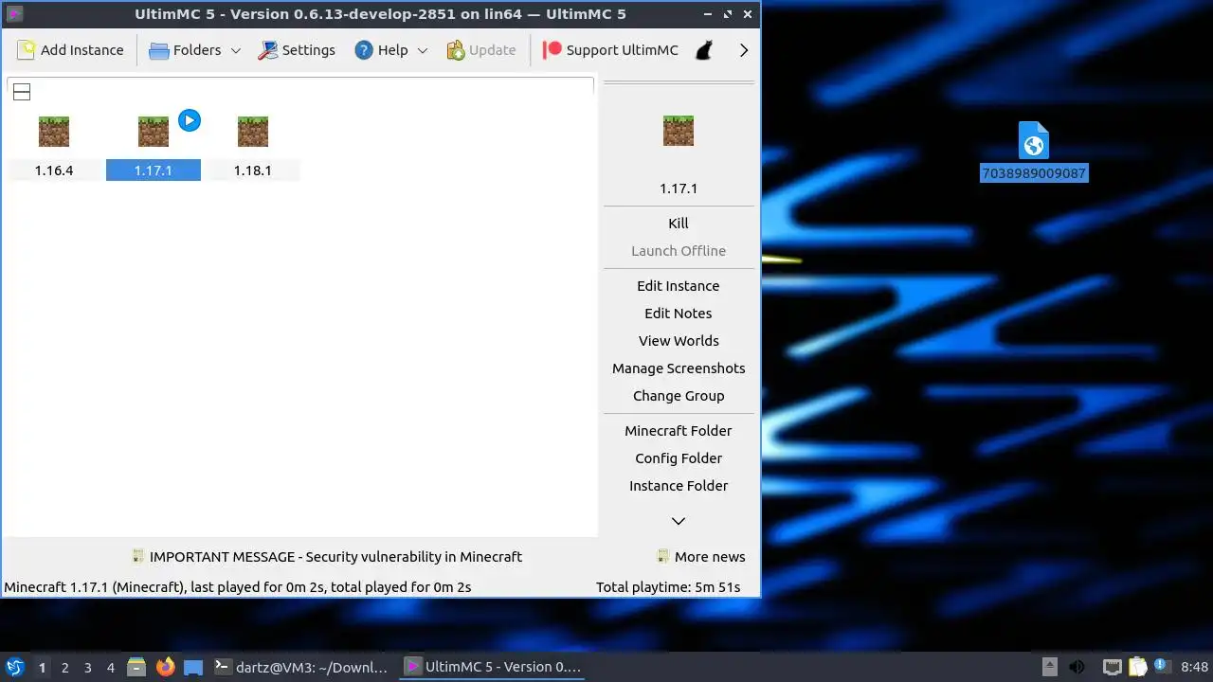1213x682 pixels.
Task: Click the 1.18.1 instance label
Action: tap(253, 170)
